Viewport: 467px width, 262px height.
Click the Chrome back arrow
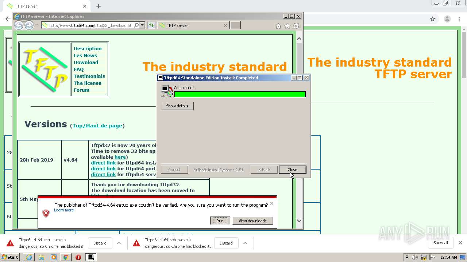click(7, 19)
